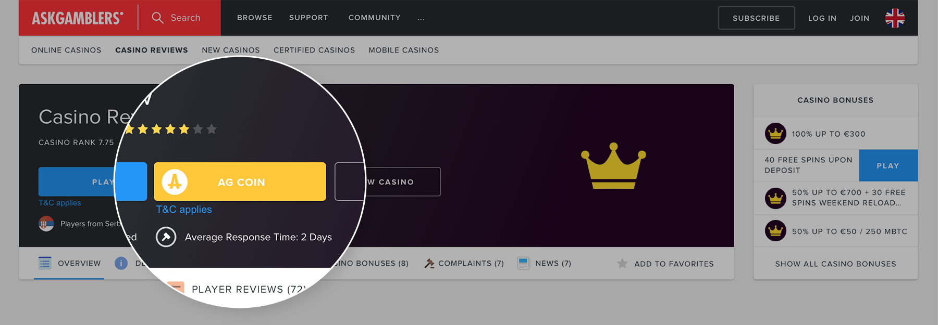Click the Casino Rank 7.75 text
938x325 pixels.
point(76,142)
